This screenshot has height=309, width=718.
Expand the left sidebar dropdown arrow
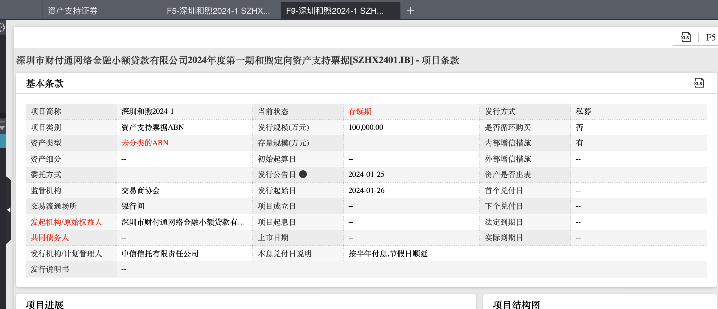pyautogui.click(x=2, y=128)
